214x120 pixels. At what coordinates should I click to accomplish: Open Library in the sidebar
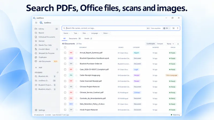(46, 29)
